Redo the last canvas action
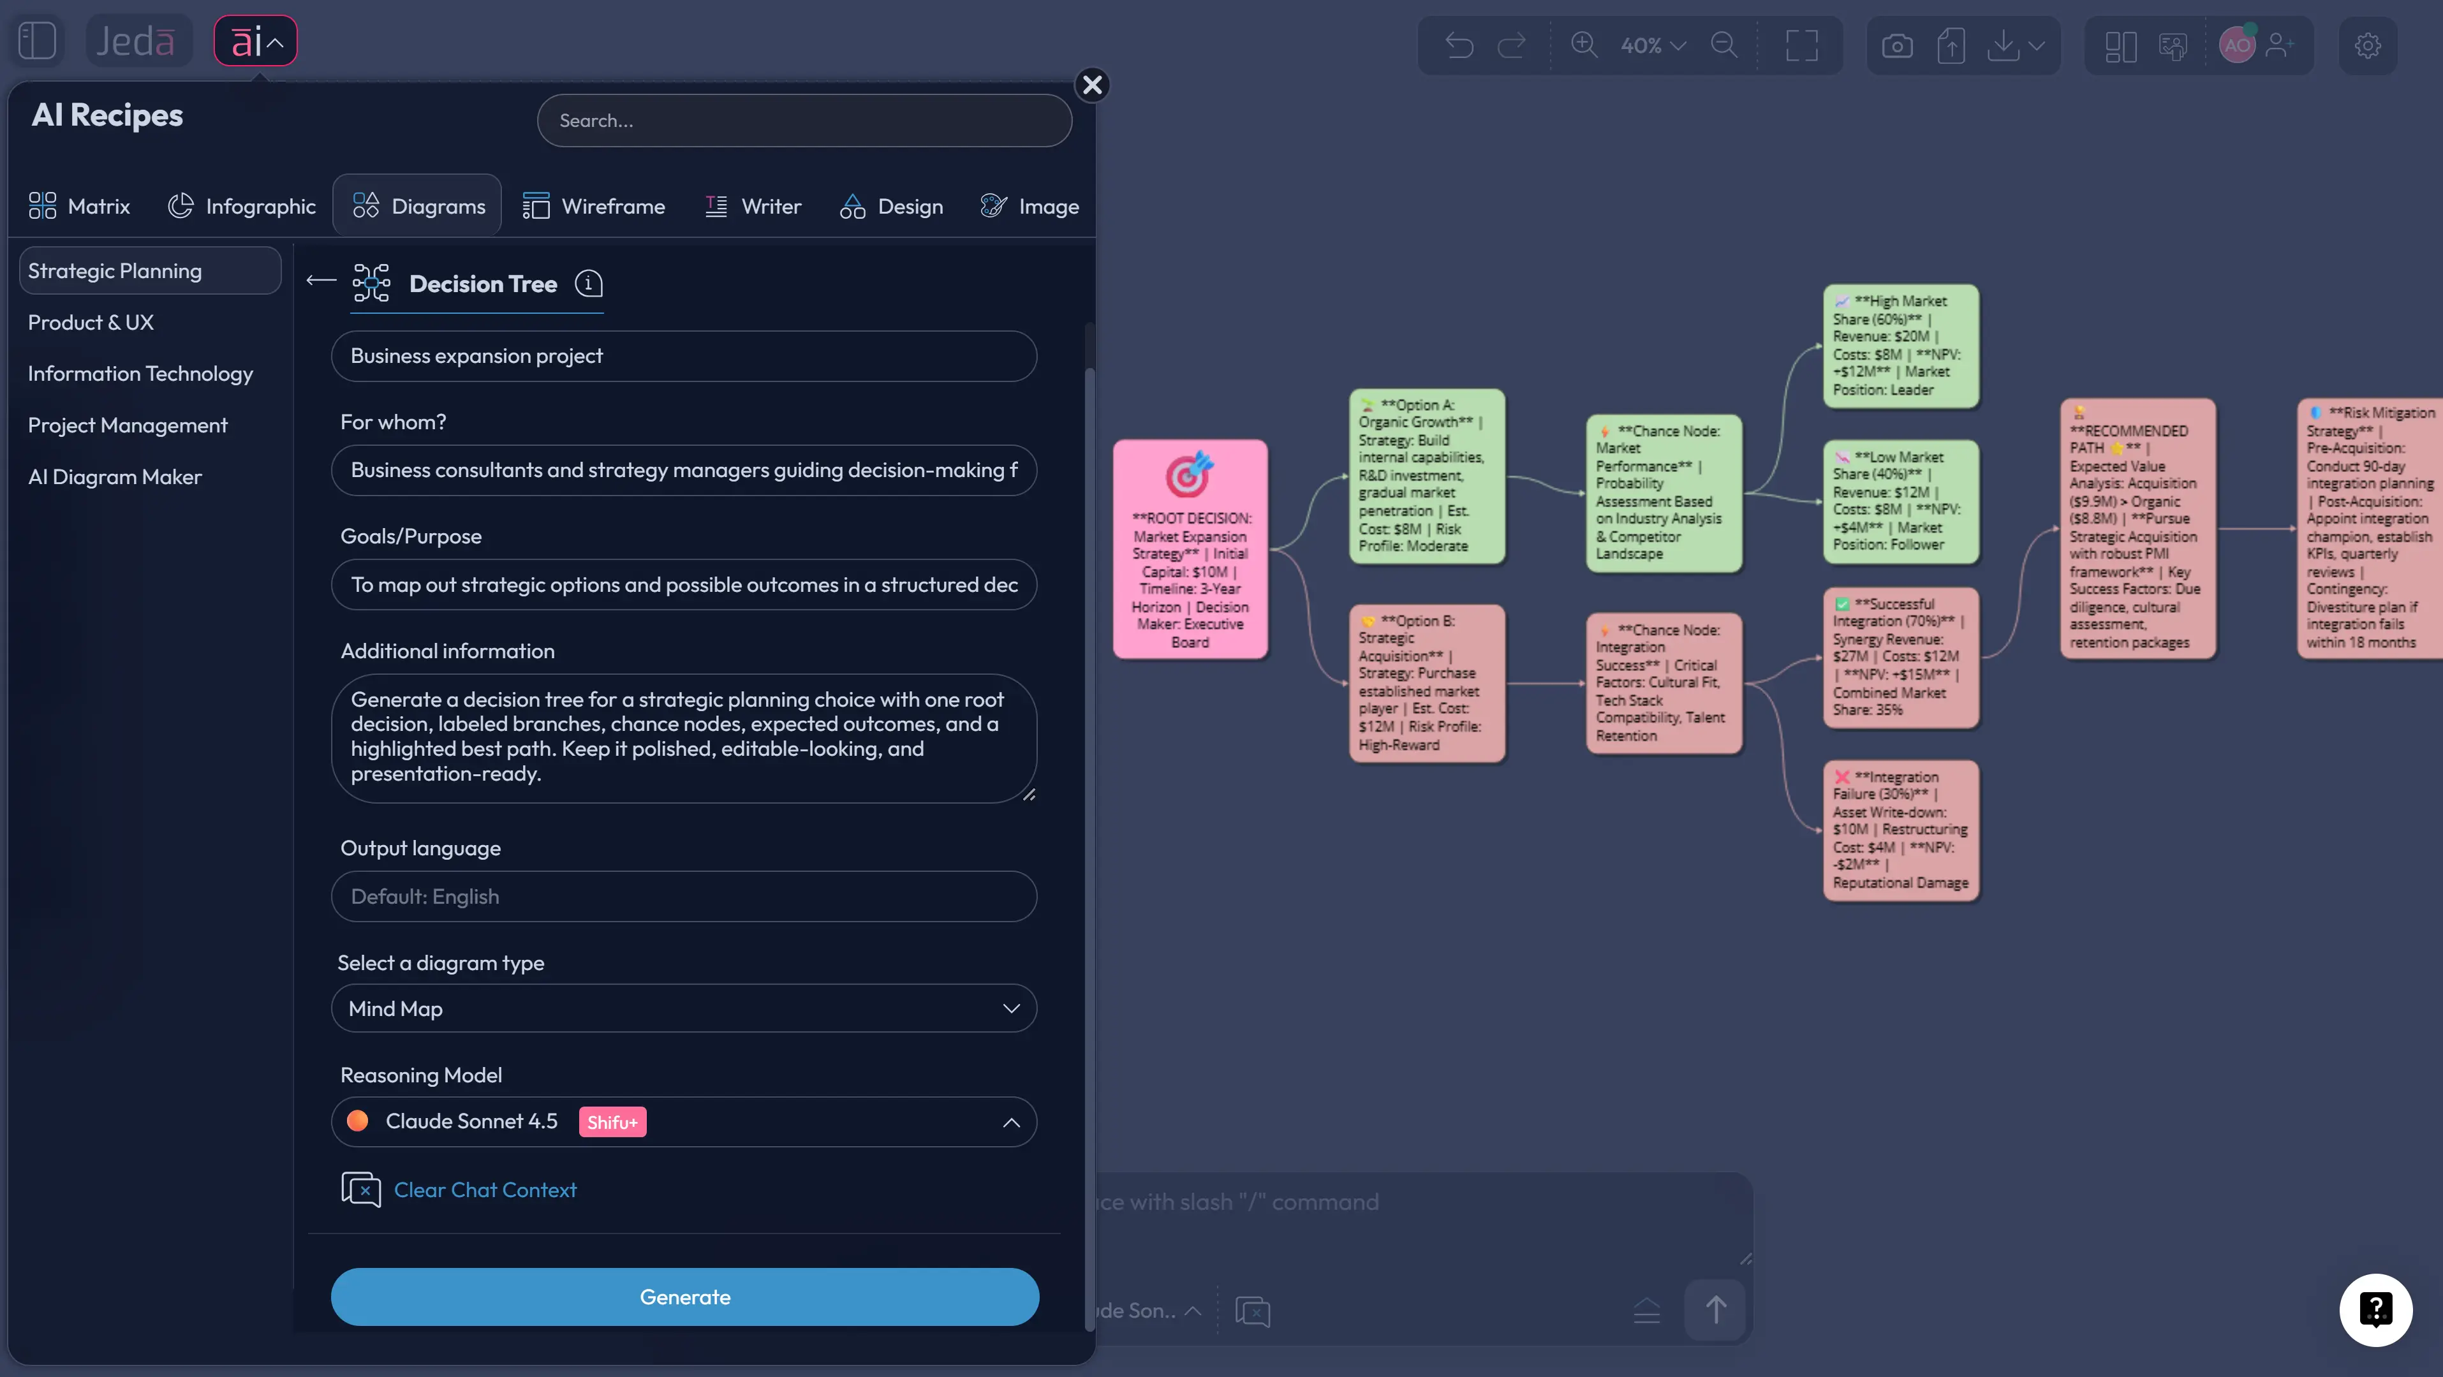 [1512, 45]
